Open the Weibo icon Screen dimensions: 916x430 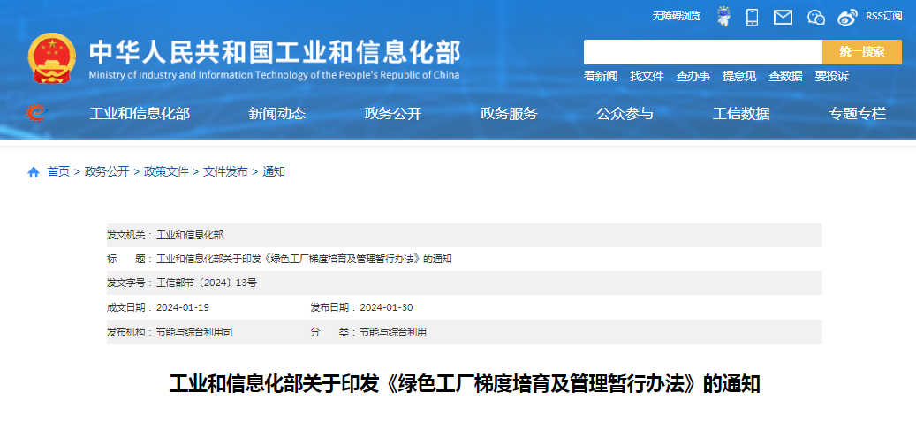[847, 17]
